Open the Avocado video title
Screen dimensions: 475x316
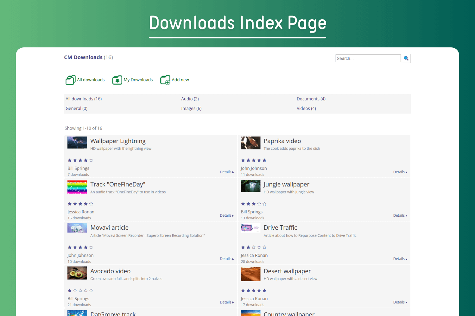110,271
